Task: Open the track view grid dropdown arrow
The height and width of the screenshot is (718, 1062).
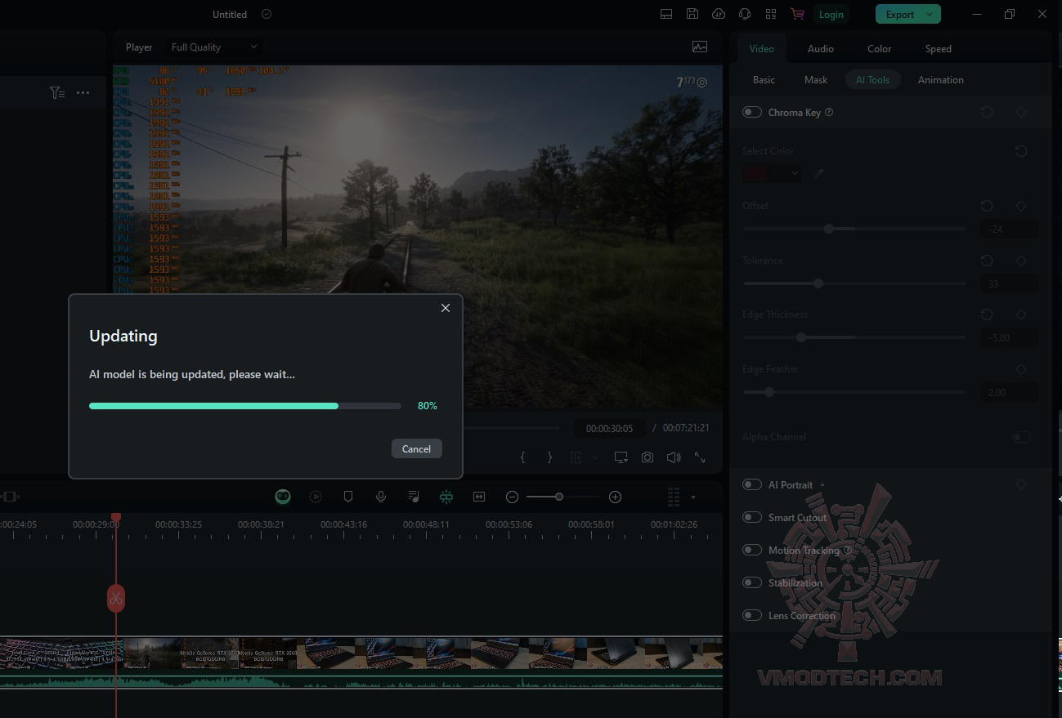Action: 693,497
